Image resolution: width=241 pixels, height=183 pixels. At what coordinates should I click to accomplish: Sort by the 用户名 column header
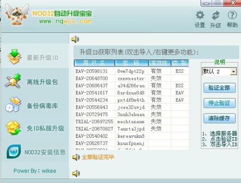pos(94,63)
